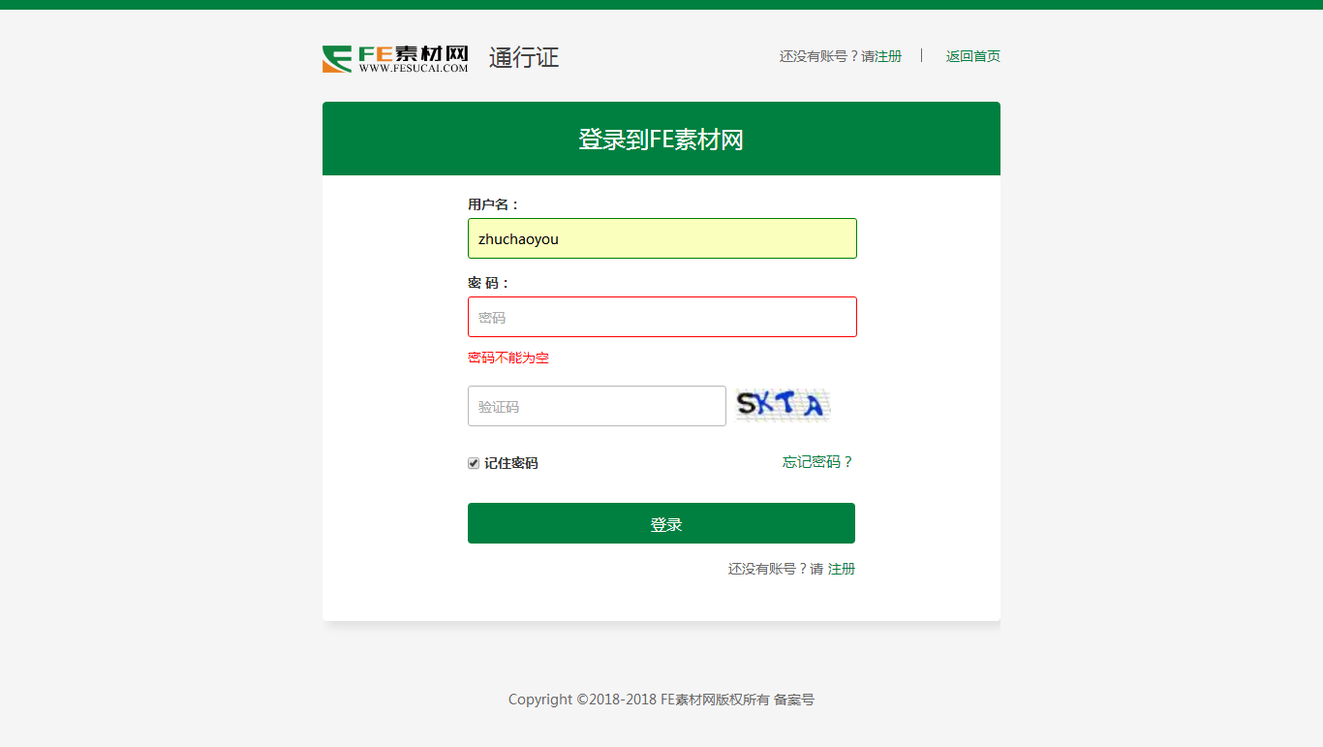Click the 用户名： field label
This screenshot has height=747, width=1323.
point(494,204)
